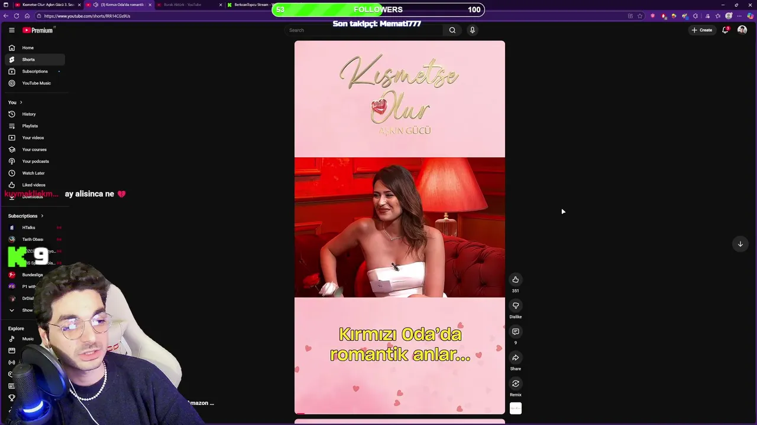Open the notifications bell
This screenshot has width=757, height=425.
click(725, 30)
